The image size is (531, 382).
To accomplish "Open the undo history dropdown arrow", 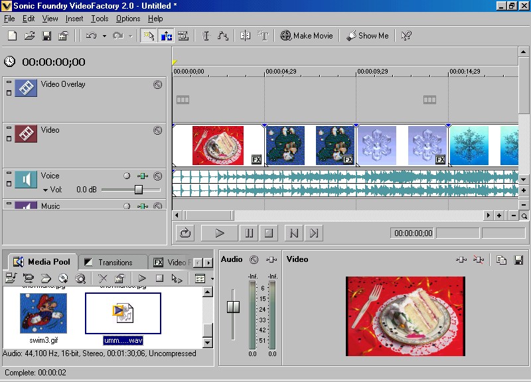I will (104, 36).
